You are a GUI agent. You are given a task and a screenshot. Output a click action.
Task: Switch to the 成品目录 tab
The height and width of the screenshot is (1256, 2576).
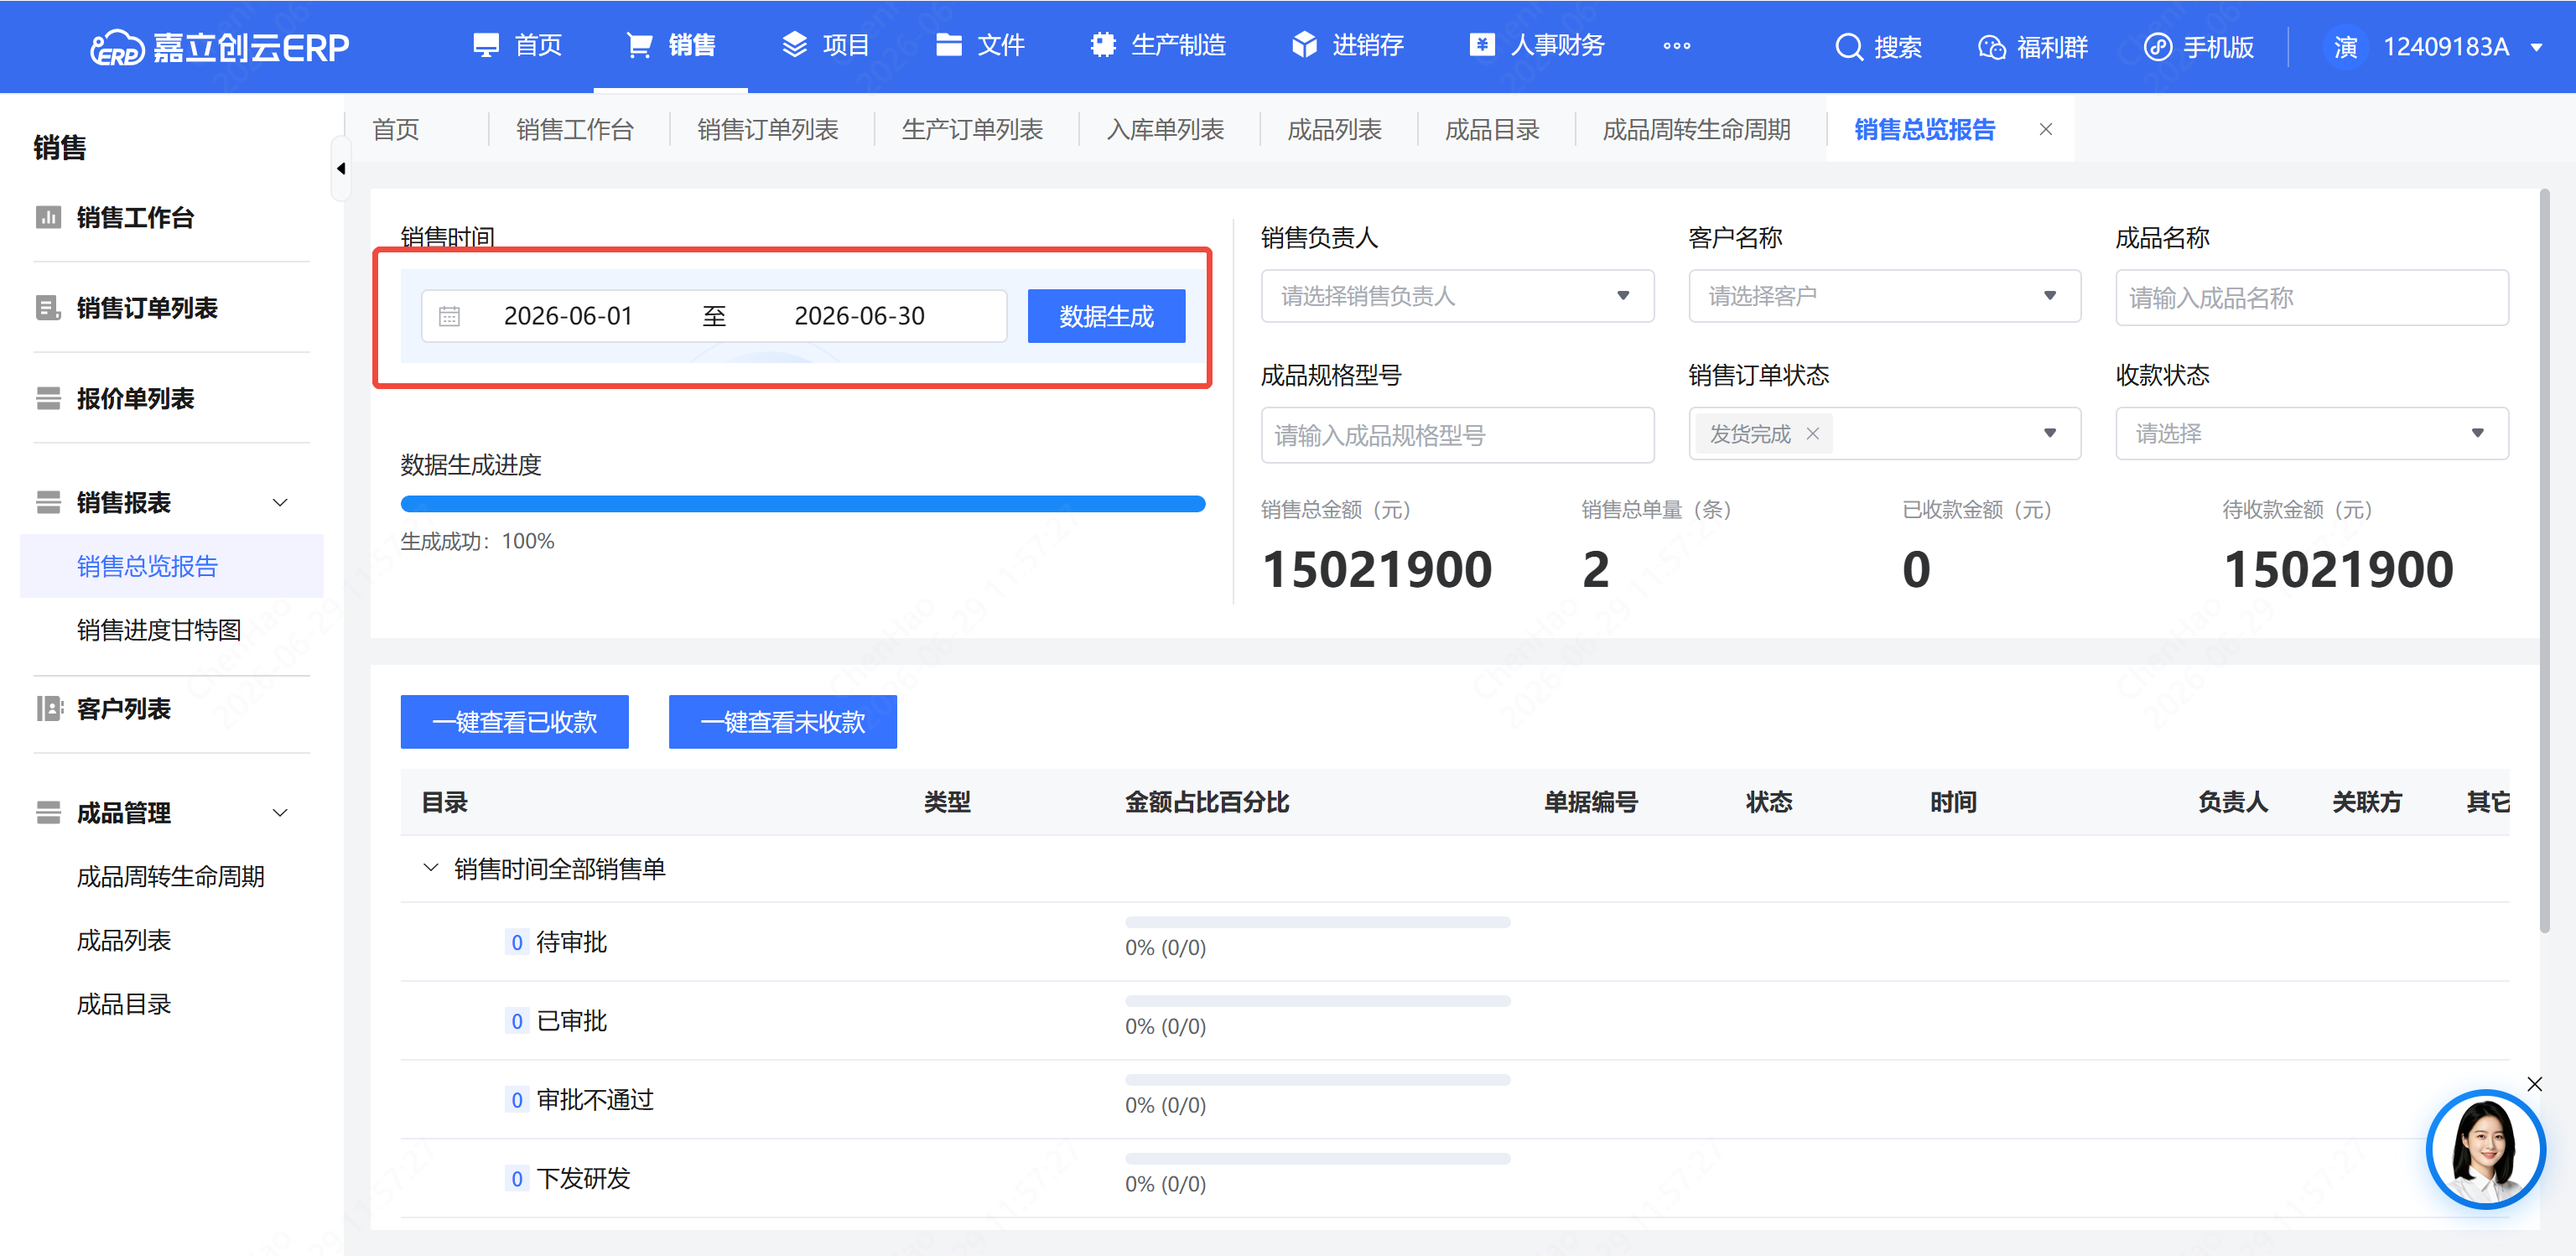pos(1492,129)
